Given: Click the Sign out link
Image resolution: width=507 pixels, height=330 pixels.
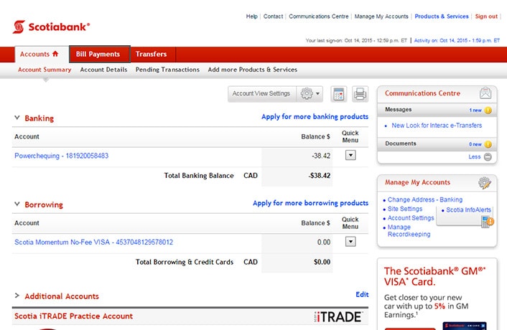Looking at the screenshot, I should coord(486,16).
